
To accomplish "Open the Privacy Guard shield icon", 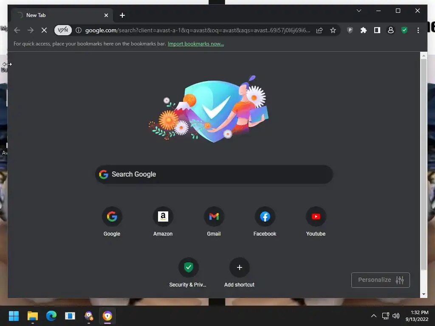I will (350, 30).
